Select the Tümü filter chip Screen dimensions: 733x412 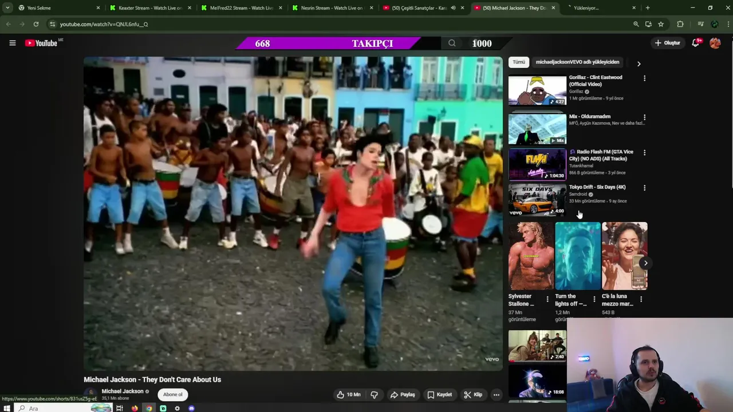point(519,62)
